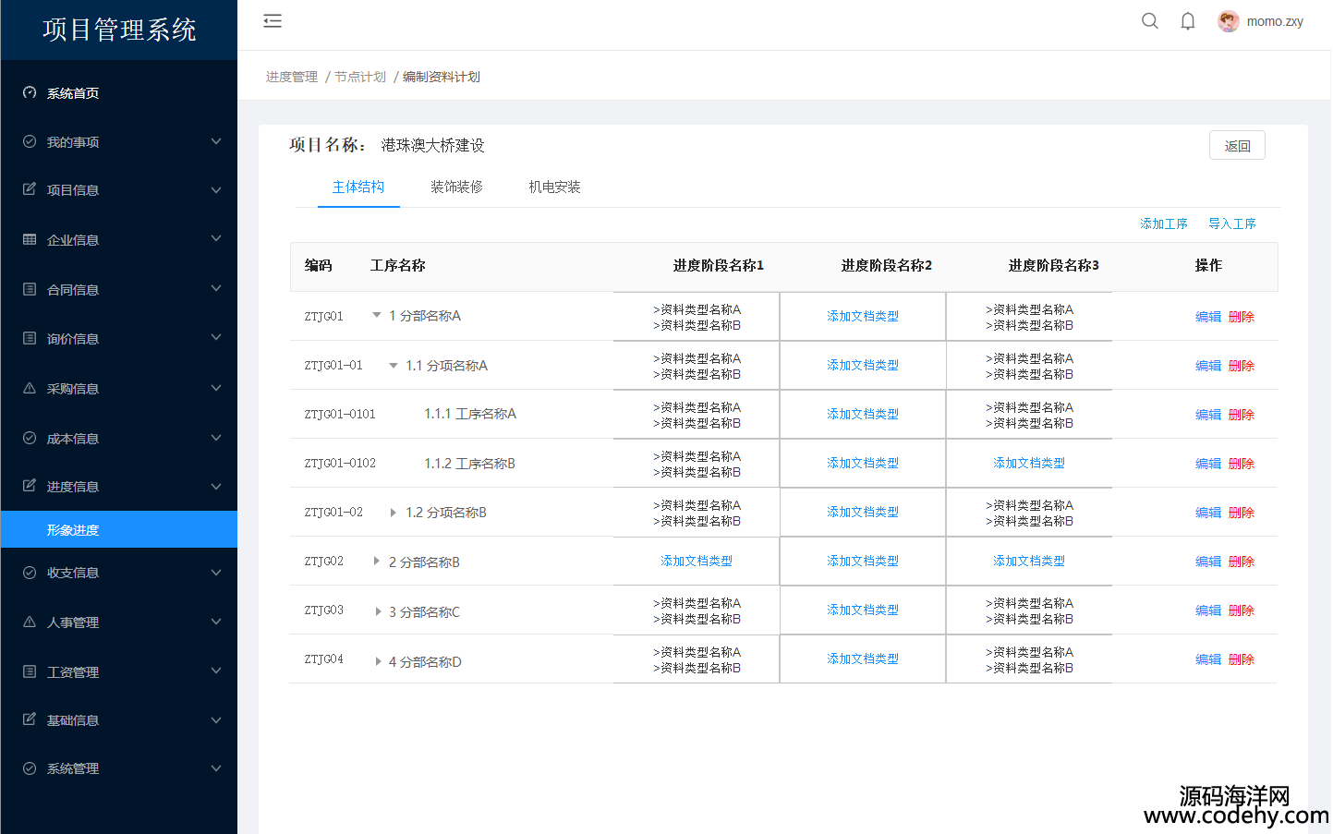The height and width of the screenshot is (834, 1333).
Task: Click the 成本信息 check-circle icon
Action: [30, 438]
